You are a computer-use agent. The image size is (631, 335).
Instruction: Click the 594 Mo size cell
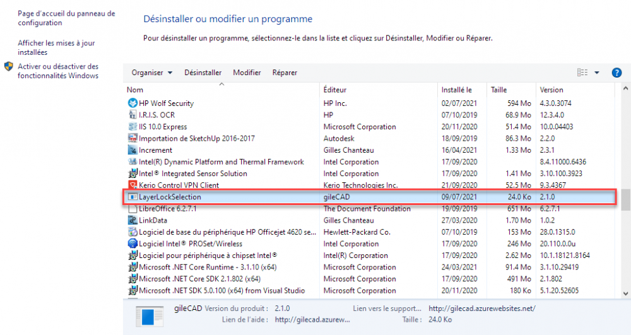pos(519,103)
